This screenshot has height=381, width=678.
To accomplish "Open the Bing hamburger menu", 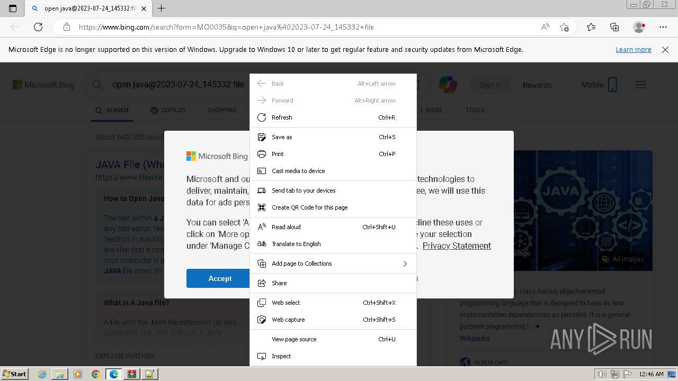I will [641, 85].
